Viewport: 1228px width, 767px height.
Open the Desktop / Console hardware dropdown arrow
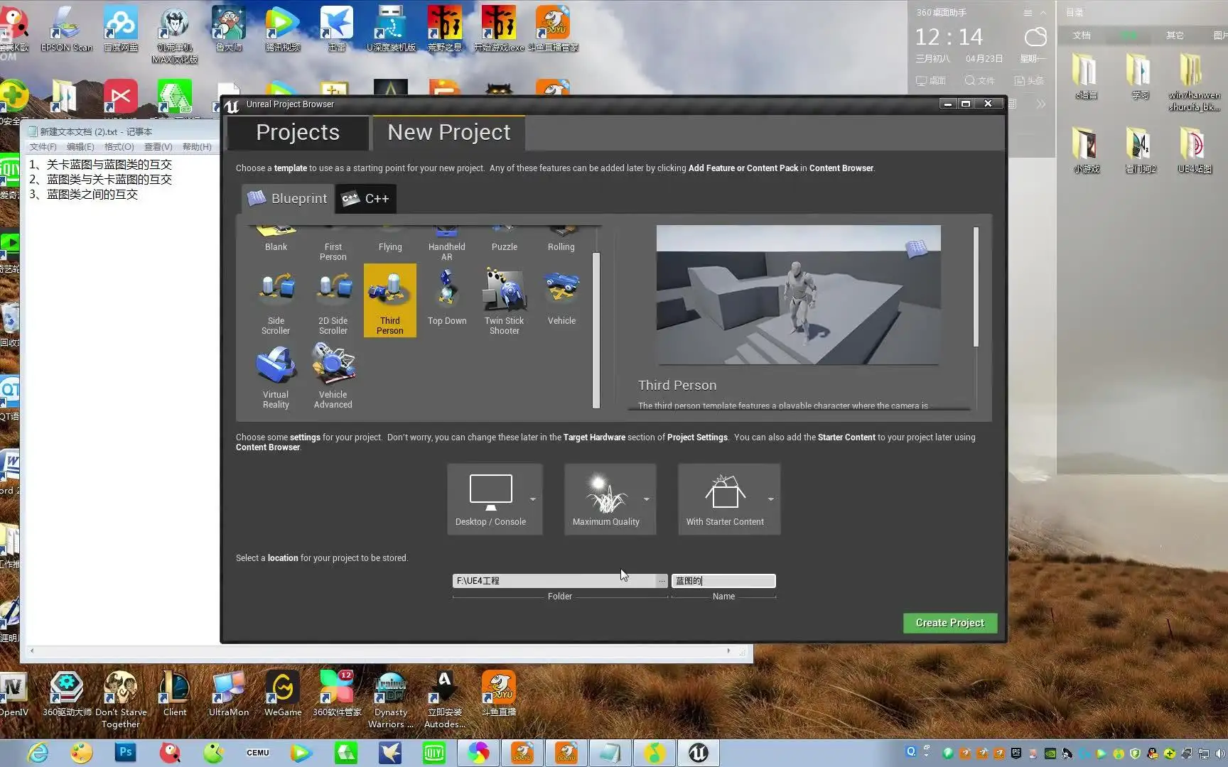(533, 499)
